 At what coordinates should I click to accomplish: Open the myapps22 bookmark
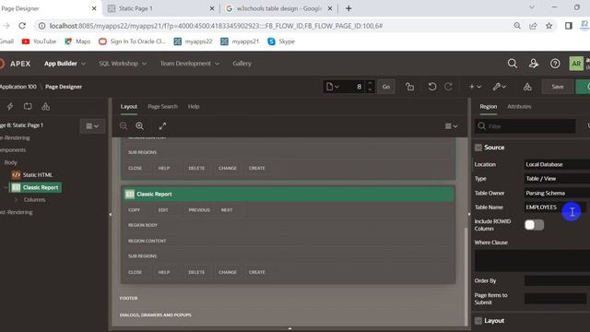(193, 41)
